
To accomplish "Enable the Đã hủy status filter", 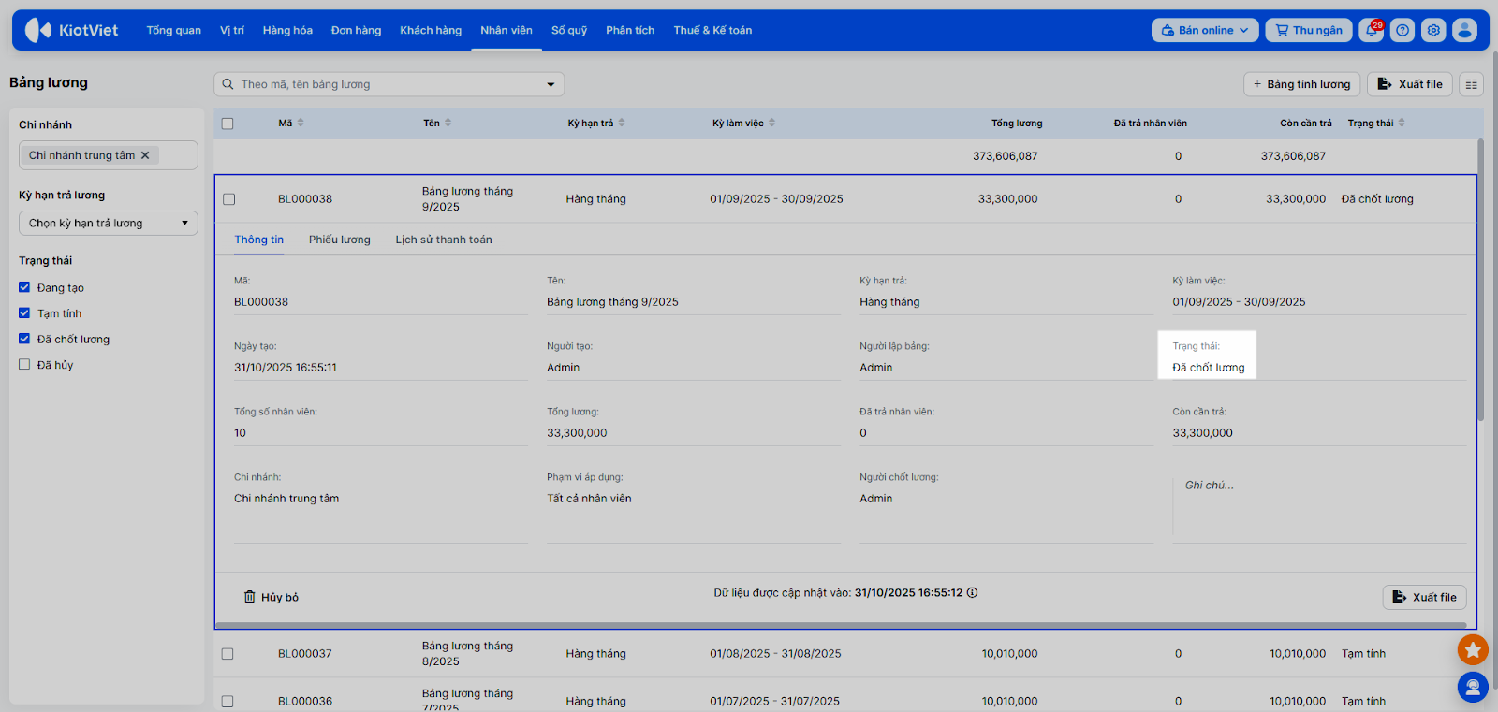I will click(24, 365).
